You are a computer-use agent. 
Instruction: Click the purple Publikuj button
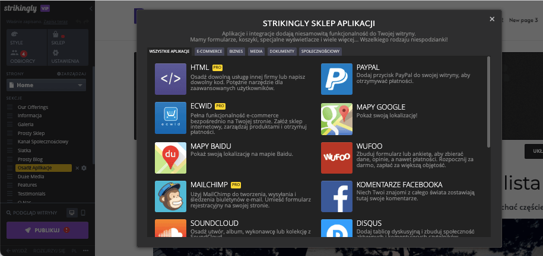[x=47, y=230]
